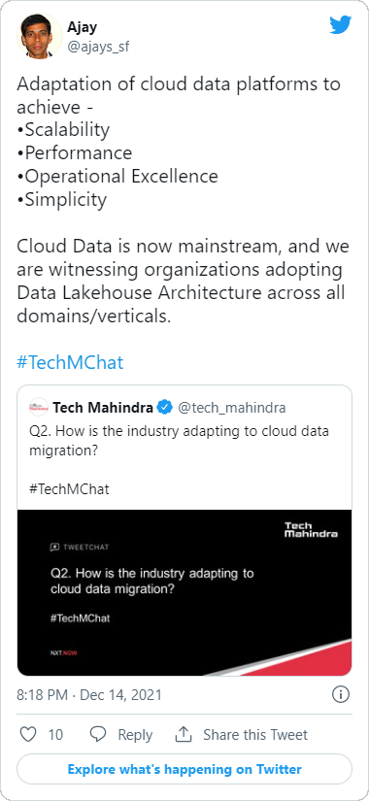Click Tech Mahindra's verified badge

point(164,408)
